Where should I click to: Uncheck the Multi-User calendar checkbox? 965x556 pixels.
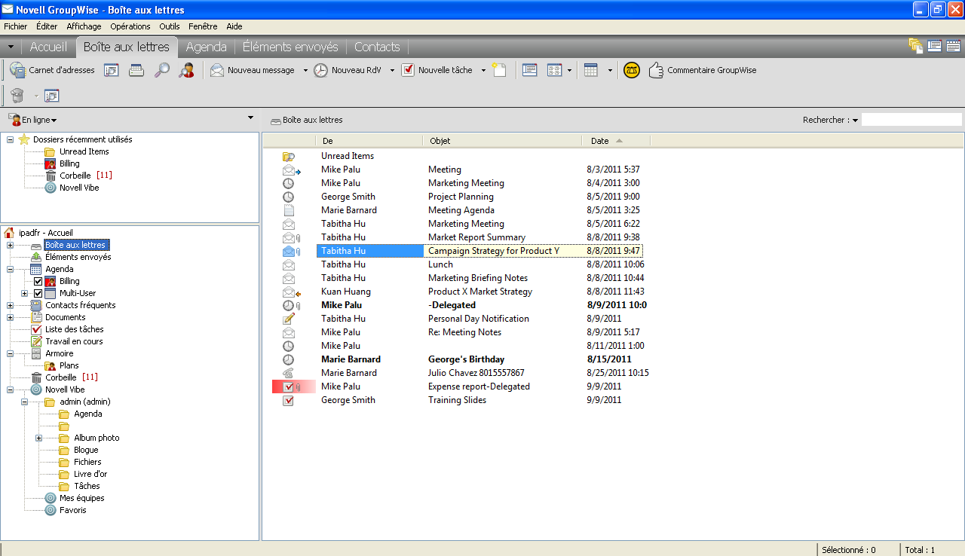click(x=38, y=293)
